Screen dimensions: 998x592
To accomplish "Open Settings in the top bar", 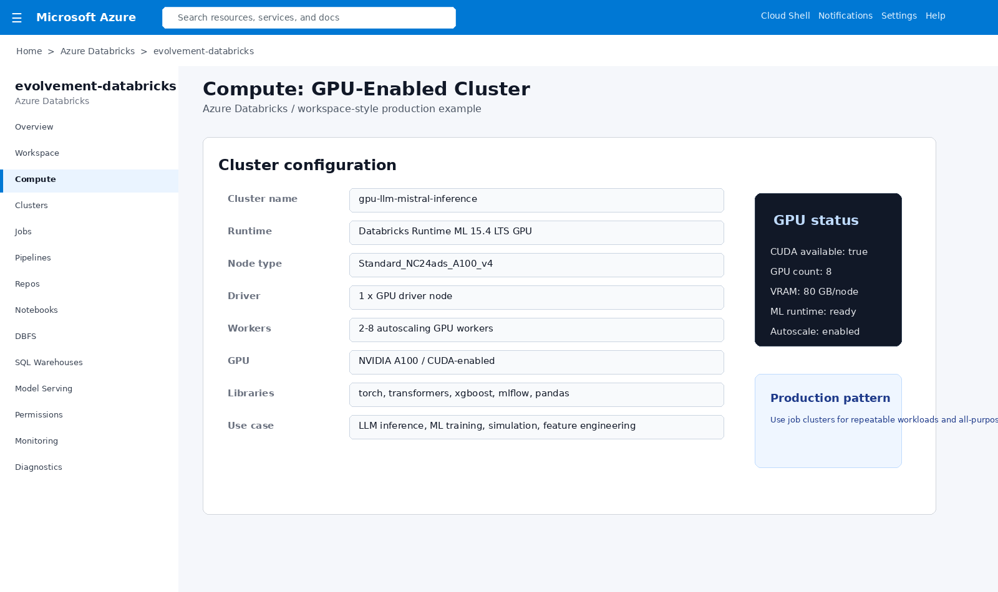I will (899, 16).
